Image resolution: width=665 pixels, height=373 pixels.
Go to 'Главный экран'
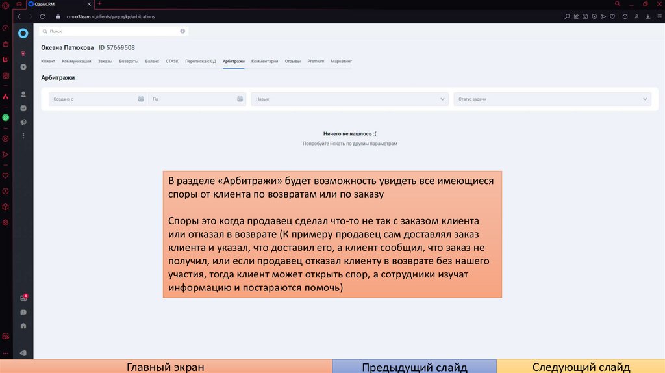(x=166, y=367)
